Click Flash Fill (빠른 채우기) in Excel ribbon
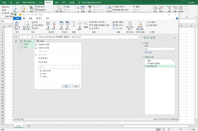The height and width of the screenshot is (131, 198). click(x=119, y=7)
